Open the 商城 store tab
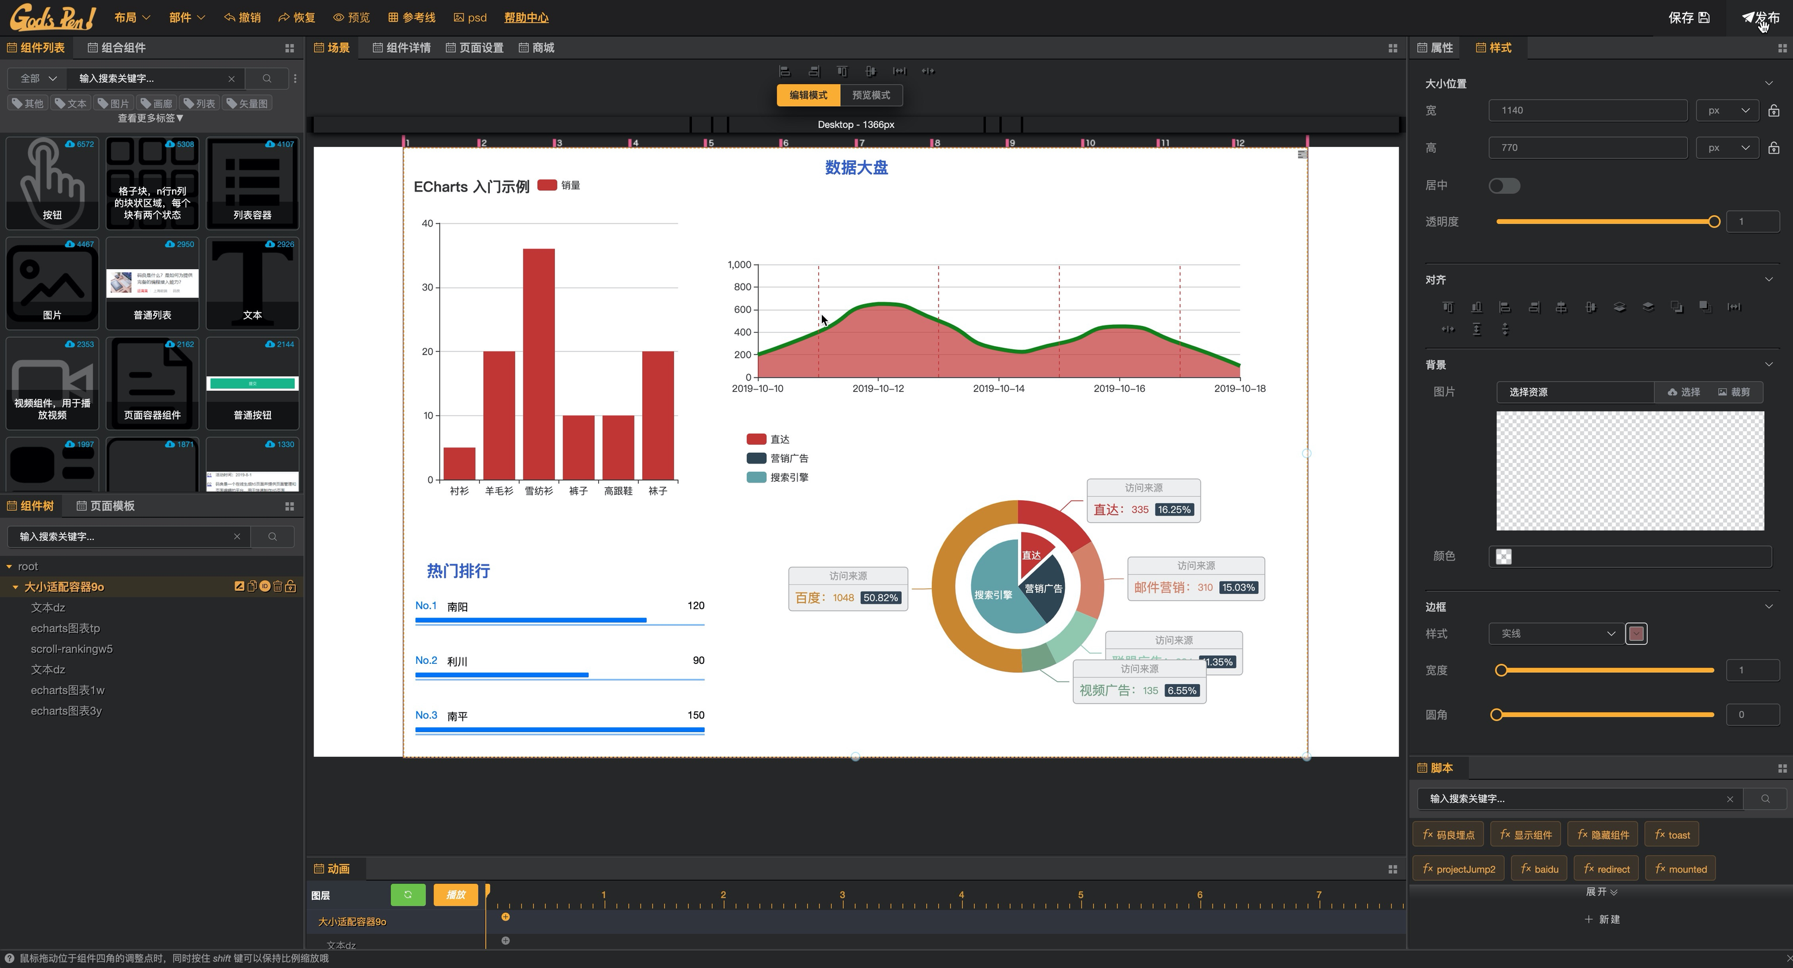This screenshot has width=1793, height=968. [x=537, y=48]
